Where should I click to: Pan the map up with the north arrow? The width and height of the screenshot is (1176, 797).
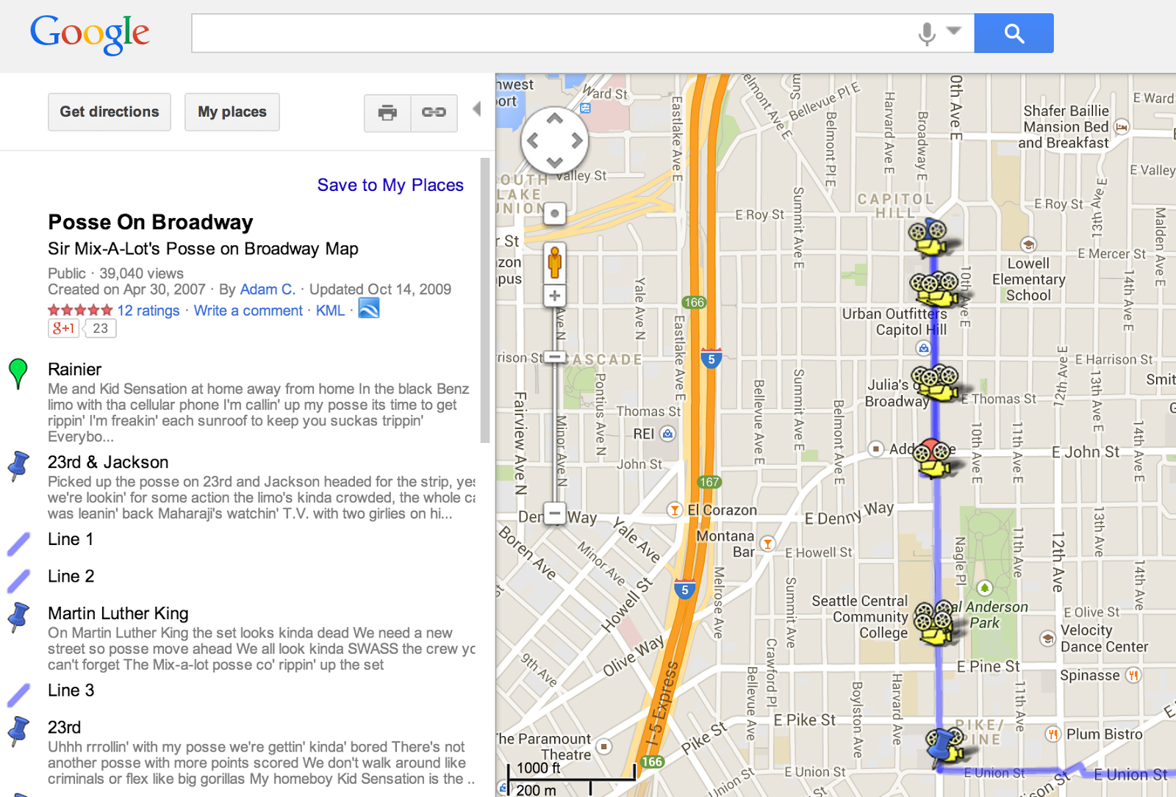[x=555, y=118]
